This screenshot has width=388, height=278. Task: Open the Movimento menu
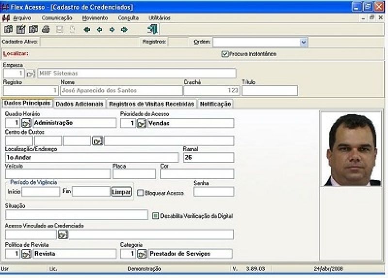tap(95, 18)
